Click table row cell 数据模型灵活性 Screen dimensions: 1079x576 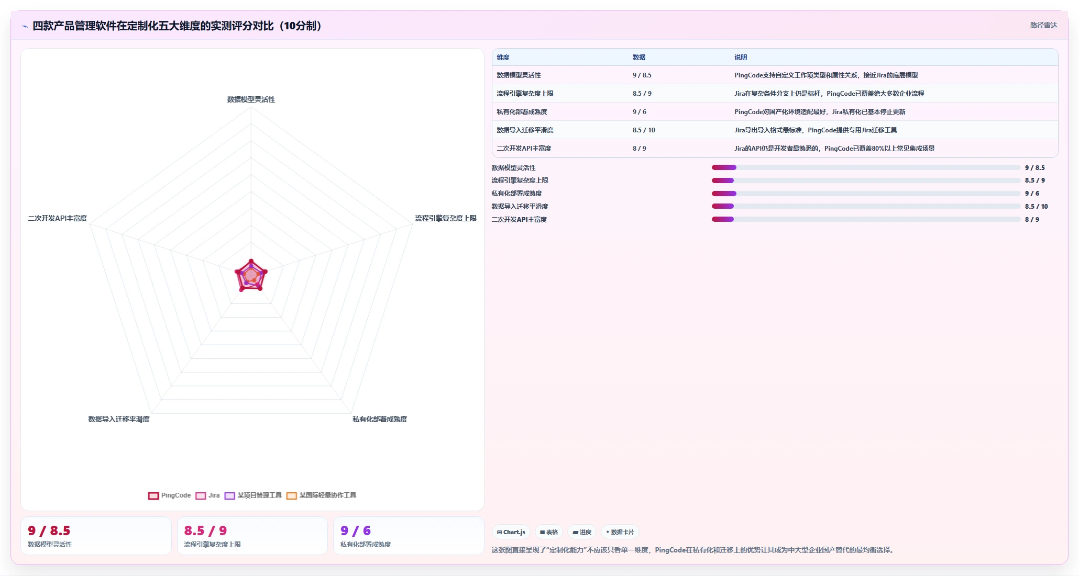click(x=519, y=75)
